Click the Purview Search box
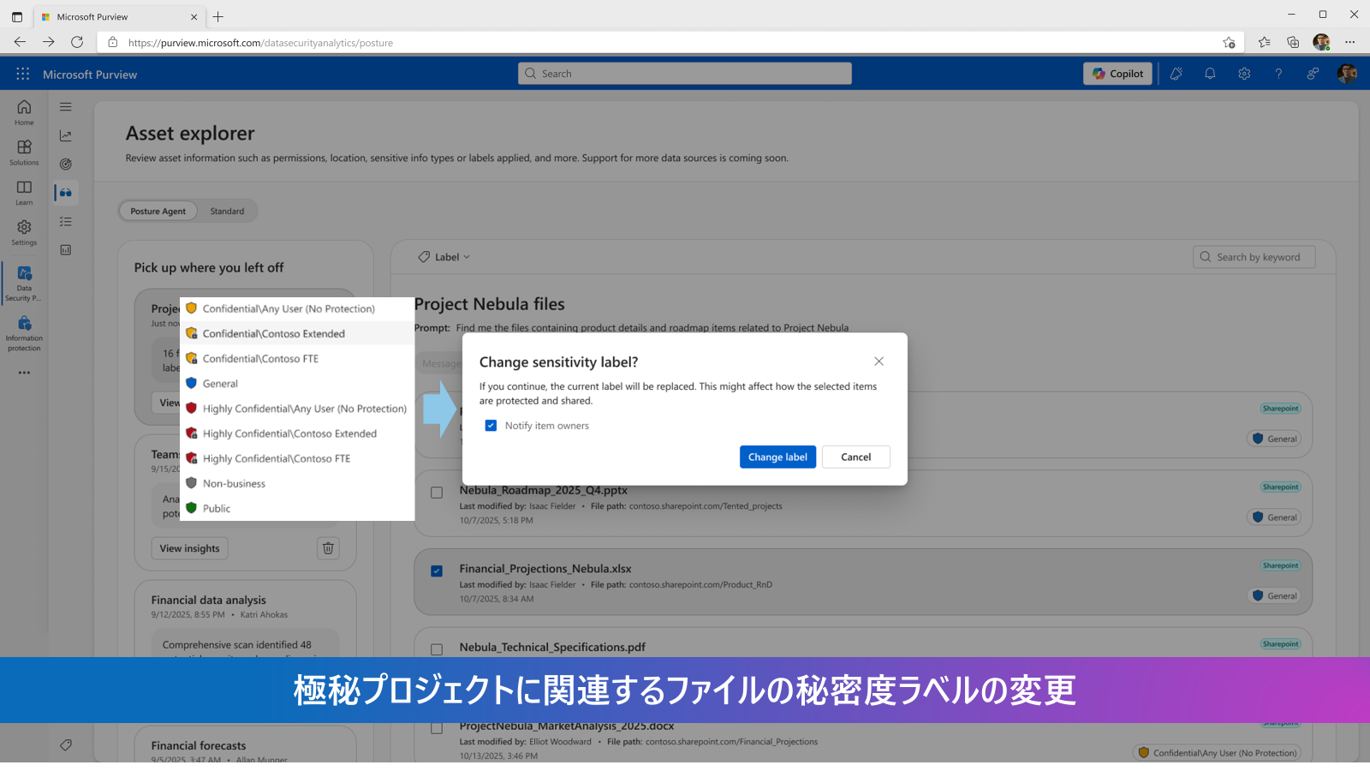The width and height of the screenshot is (1370, 771). tap(685, 74)
